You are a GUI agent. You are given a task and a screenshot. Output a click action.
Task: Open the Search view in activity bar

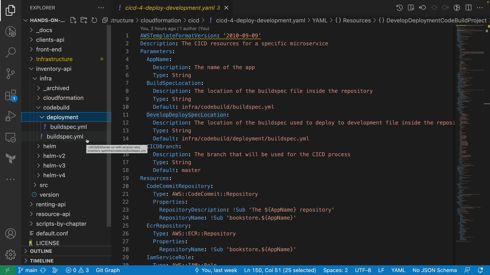click(x=10, y=52)
